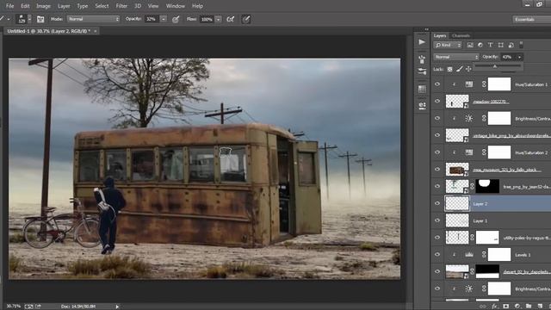This screenshot has height=310, width=551.
Task: Hide the Hue/Saturation 2 layer
Action: (437, 152)
